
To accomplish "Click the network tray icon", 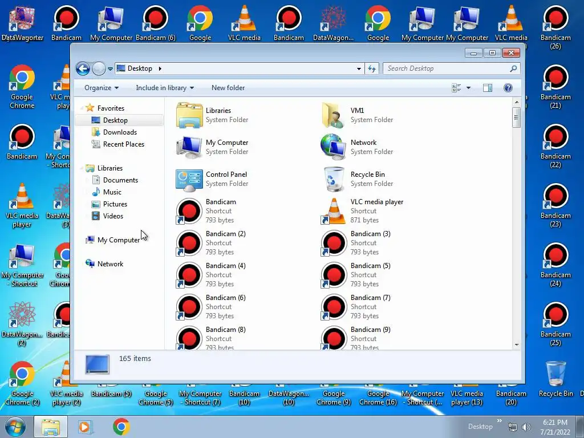I will [x=513, y=427].
